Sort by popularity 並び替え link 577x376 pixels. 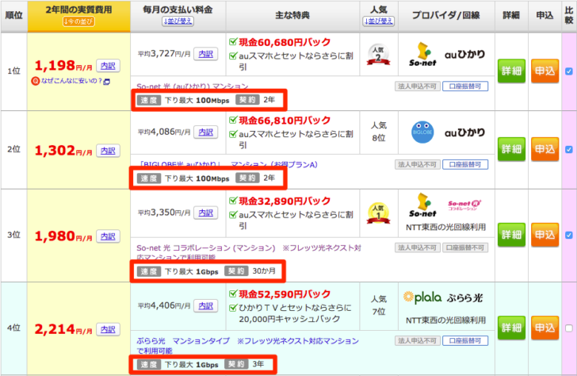[x=379, y=21]
